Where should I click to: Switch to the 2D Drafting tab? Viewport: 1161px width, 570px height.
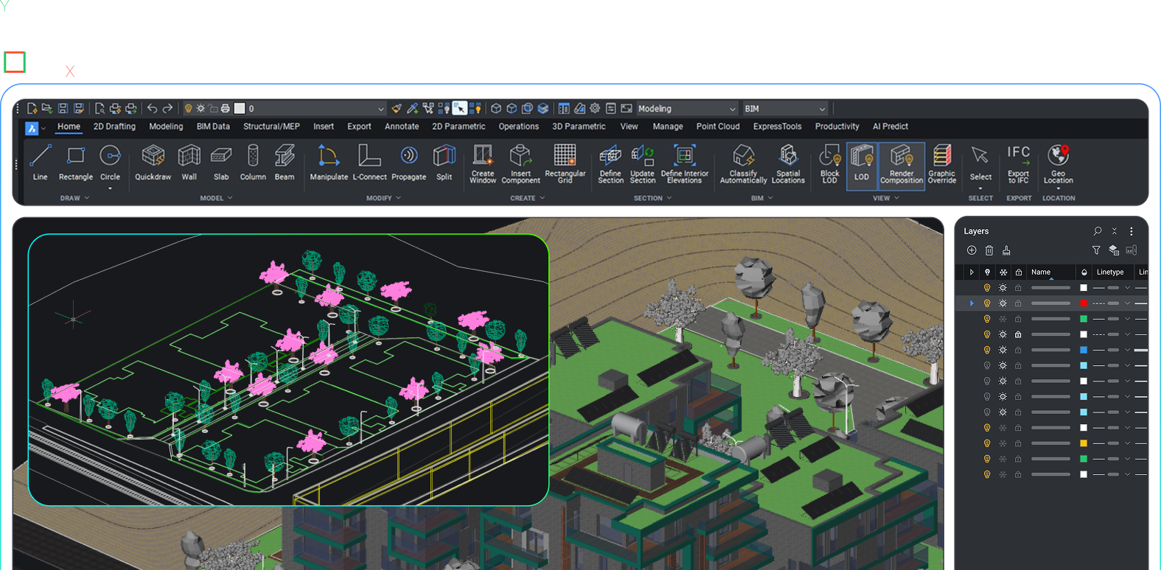click(x=114, y=127)
